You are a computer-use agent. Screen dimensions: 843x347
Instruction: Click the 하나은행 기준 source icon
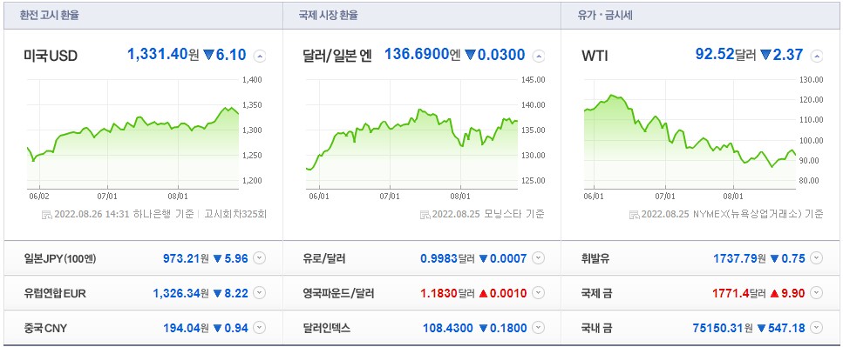pyautogui.click(x=47, y=215)
